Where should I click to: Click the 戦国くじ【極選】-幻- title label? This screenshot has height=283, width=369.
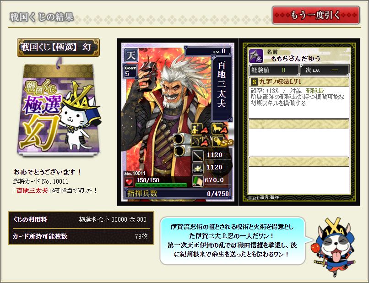[58, 47]
